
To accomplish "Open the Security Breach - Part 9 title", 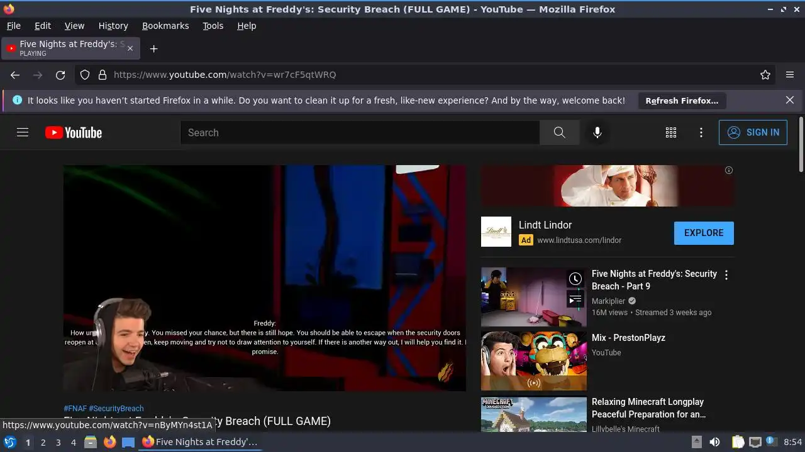I will click(x=654, y=280).
